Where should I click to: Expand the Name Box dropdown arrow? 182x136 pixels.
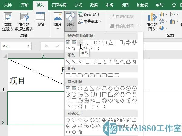click(28, 46)
